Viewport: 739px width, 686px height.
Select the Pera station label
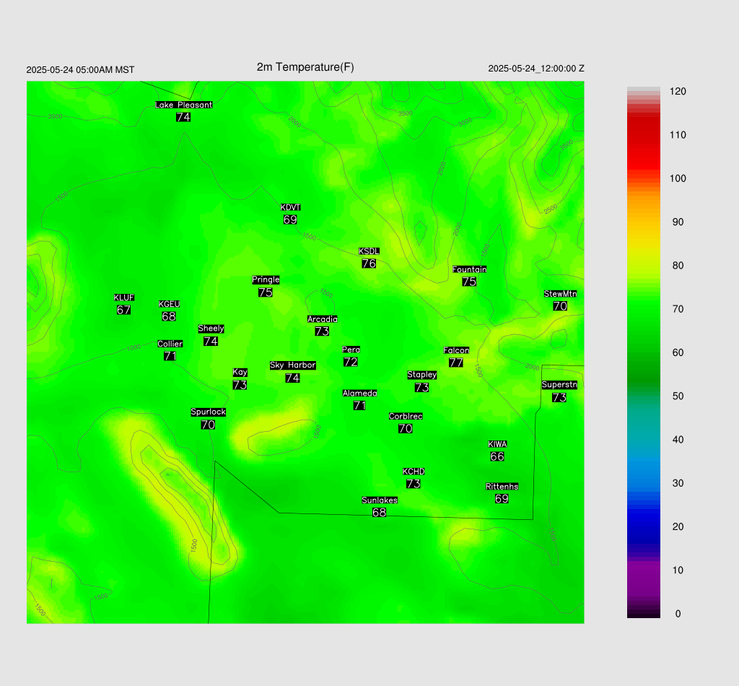(351, 349)
